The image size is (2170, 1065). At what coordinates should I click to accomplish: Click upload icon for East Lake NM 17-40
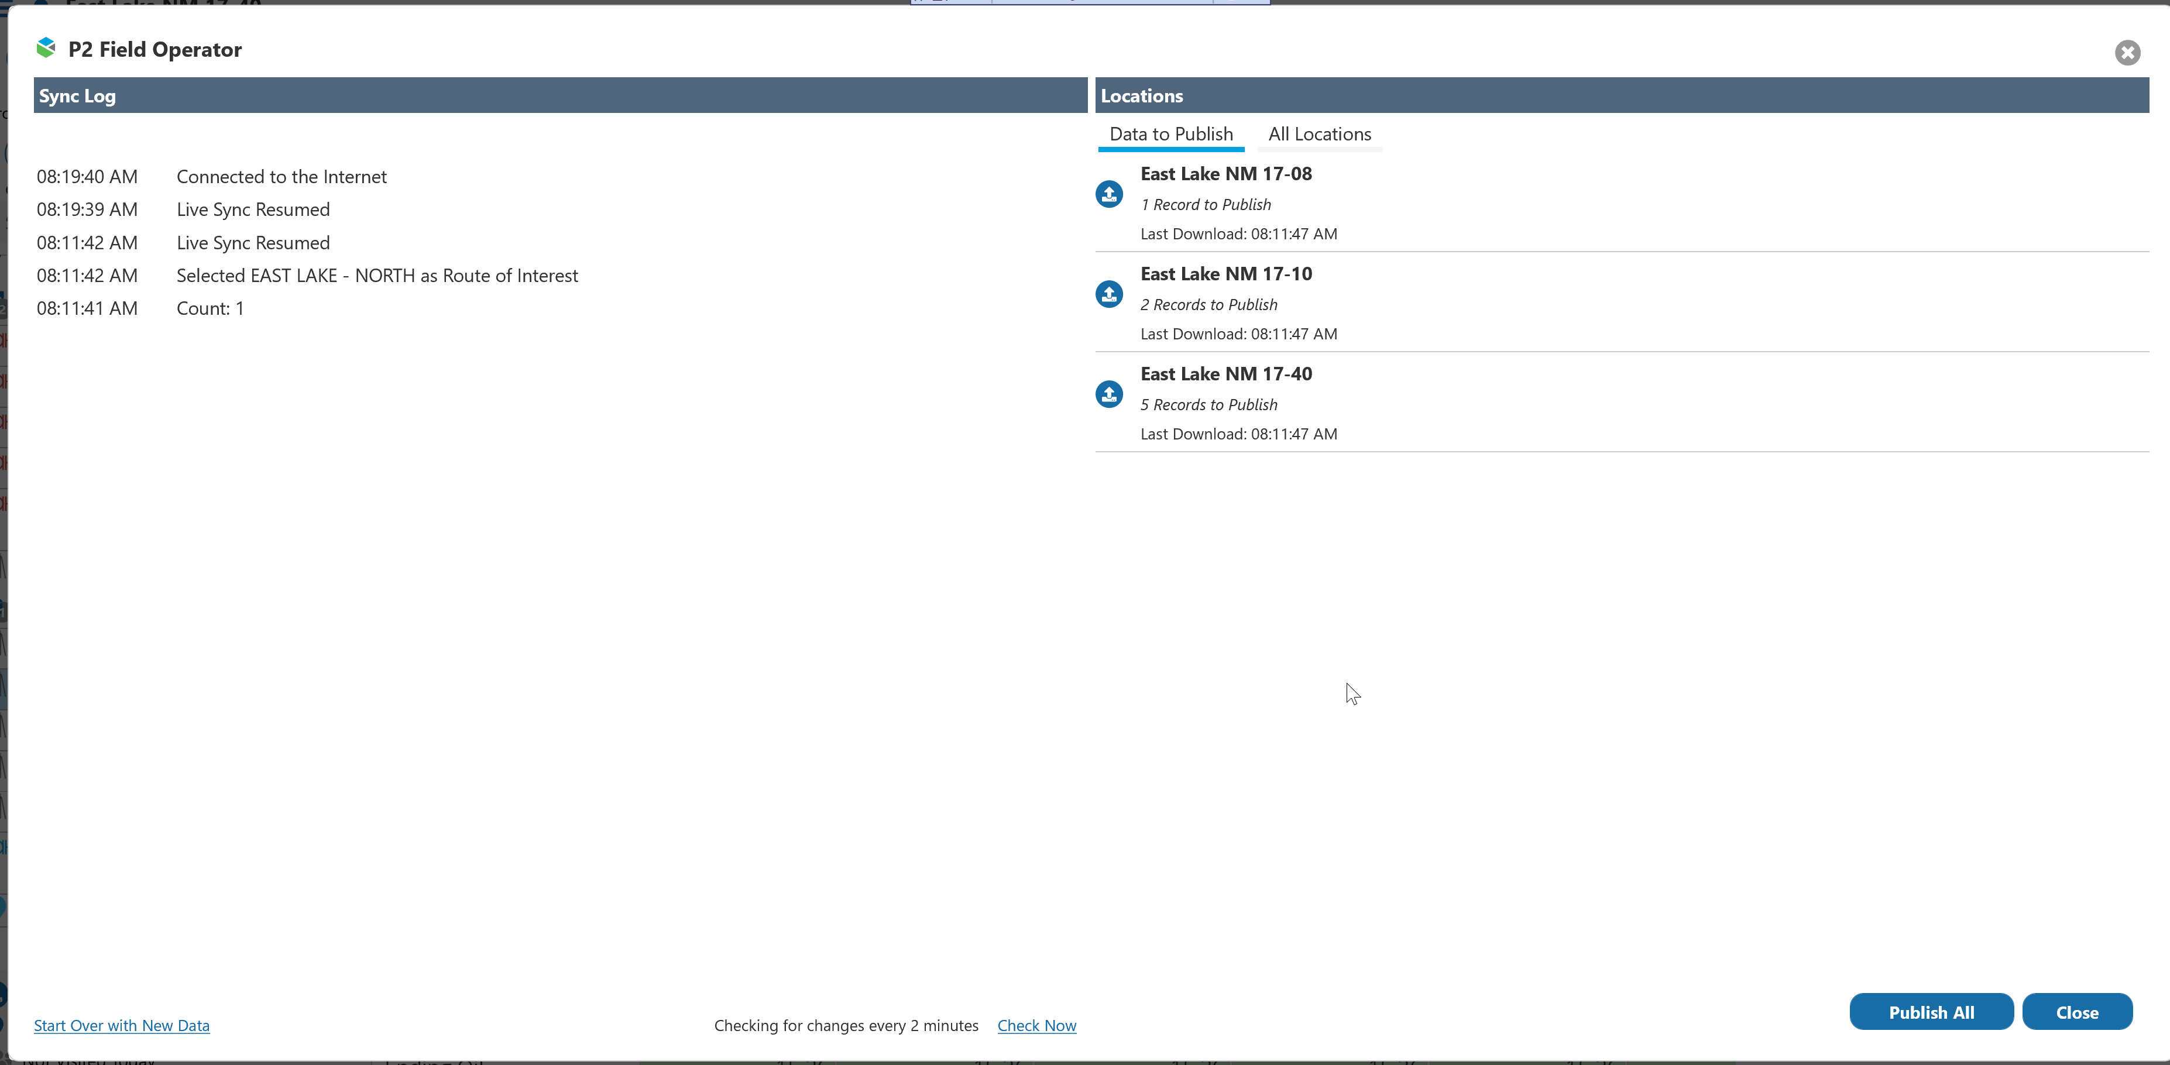coord(1108,394)
